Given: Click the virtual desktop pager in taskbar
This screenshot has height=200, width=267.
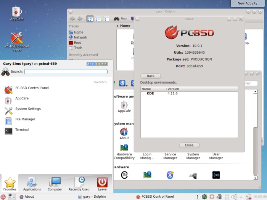Looking at the screenshot, I should (12, 197).
